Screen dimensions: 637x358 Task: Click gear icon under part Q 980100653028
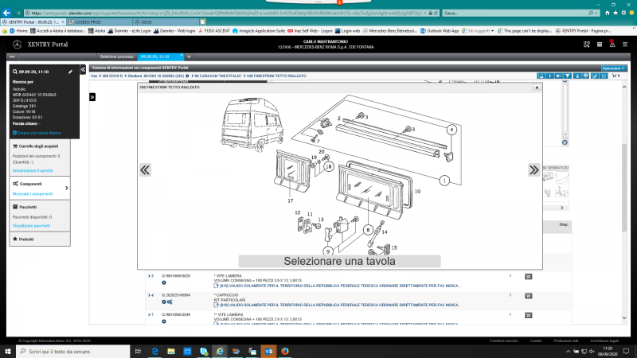click(164, 283)
